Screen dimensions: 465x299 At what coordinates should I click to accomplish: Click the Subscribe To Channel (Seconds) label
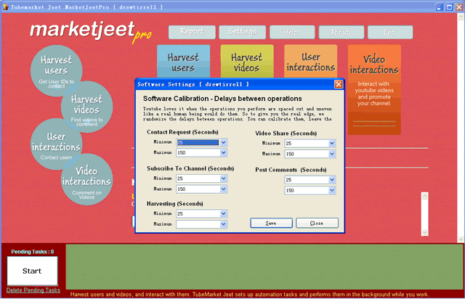click(190, 168)
